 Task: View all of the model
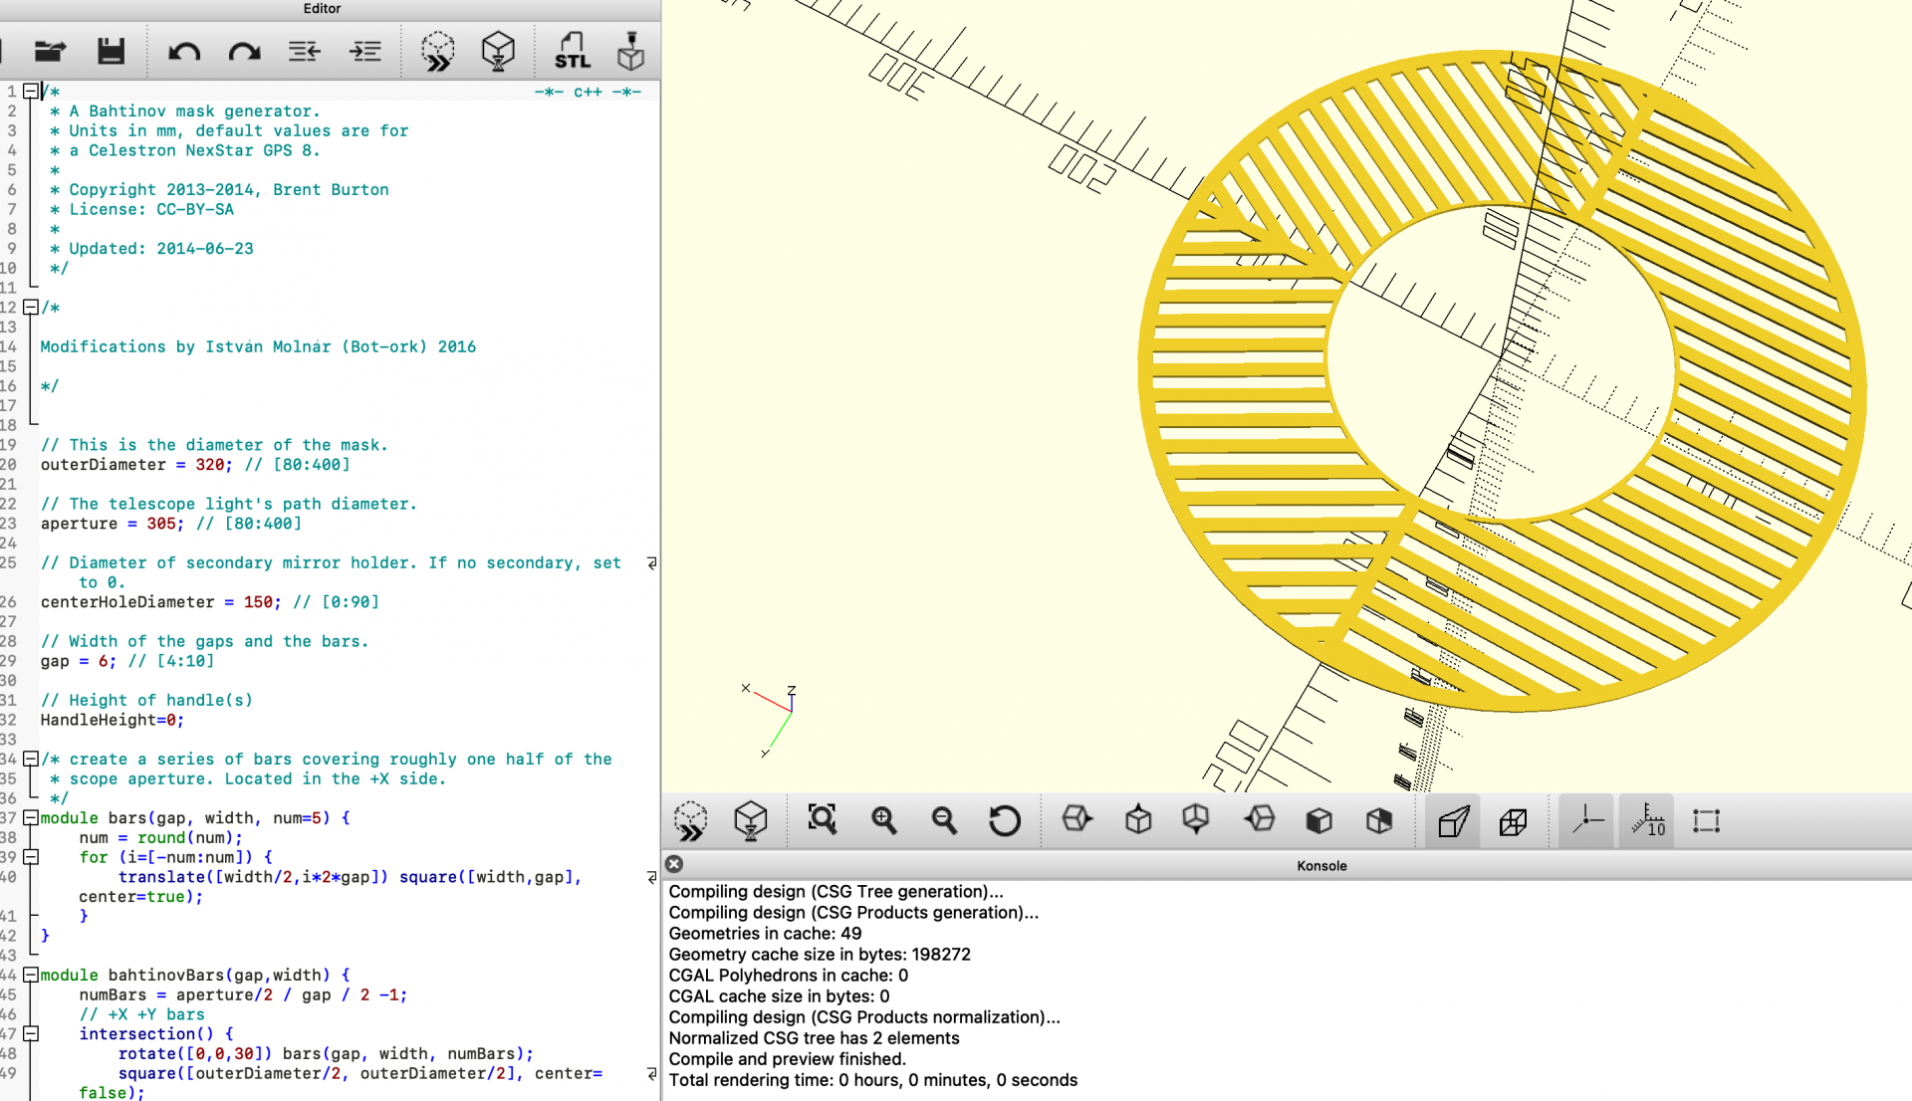[x=823, y=820]
